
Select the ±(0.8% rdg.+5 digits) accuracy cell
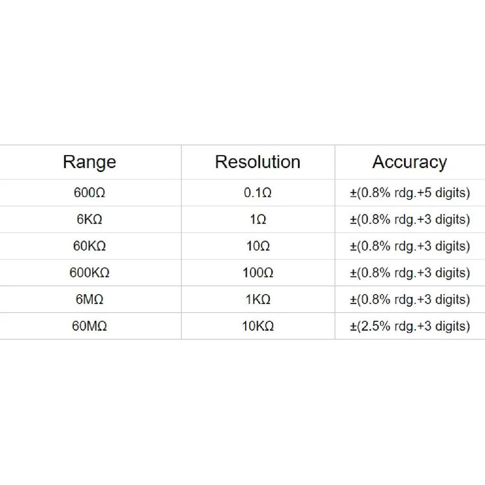(x=410, y=193)
